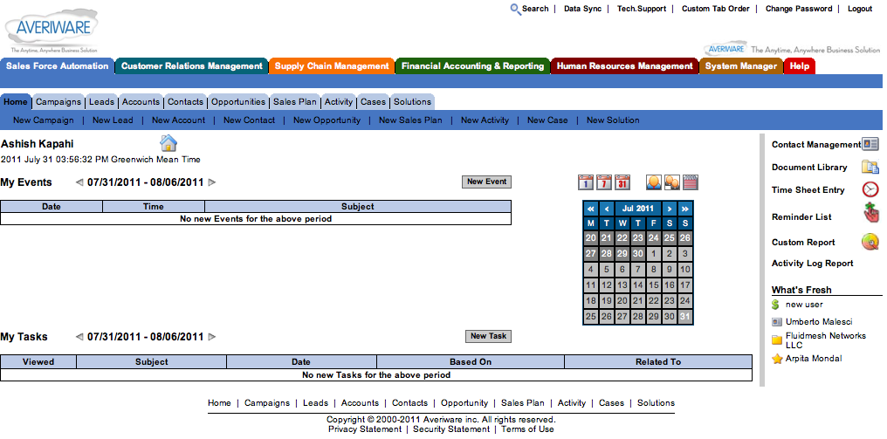Click New Solution quick link

click(x=613, y=120)
